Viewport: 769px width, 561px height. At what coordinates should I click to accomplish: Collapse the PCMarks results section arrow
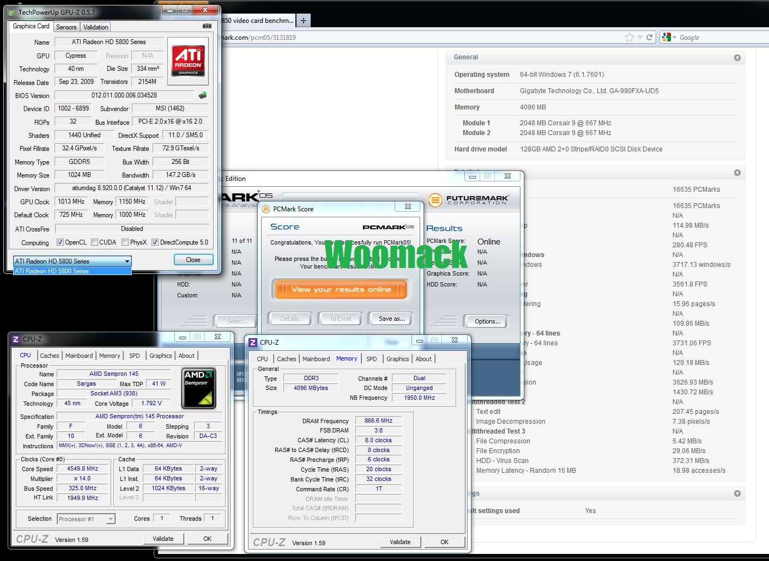click(737, 173)
